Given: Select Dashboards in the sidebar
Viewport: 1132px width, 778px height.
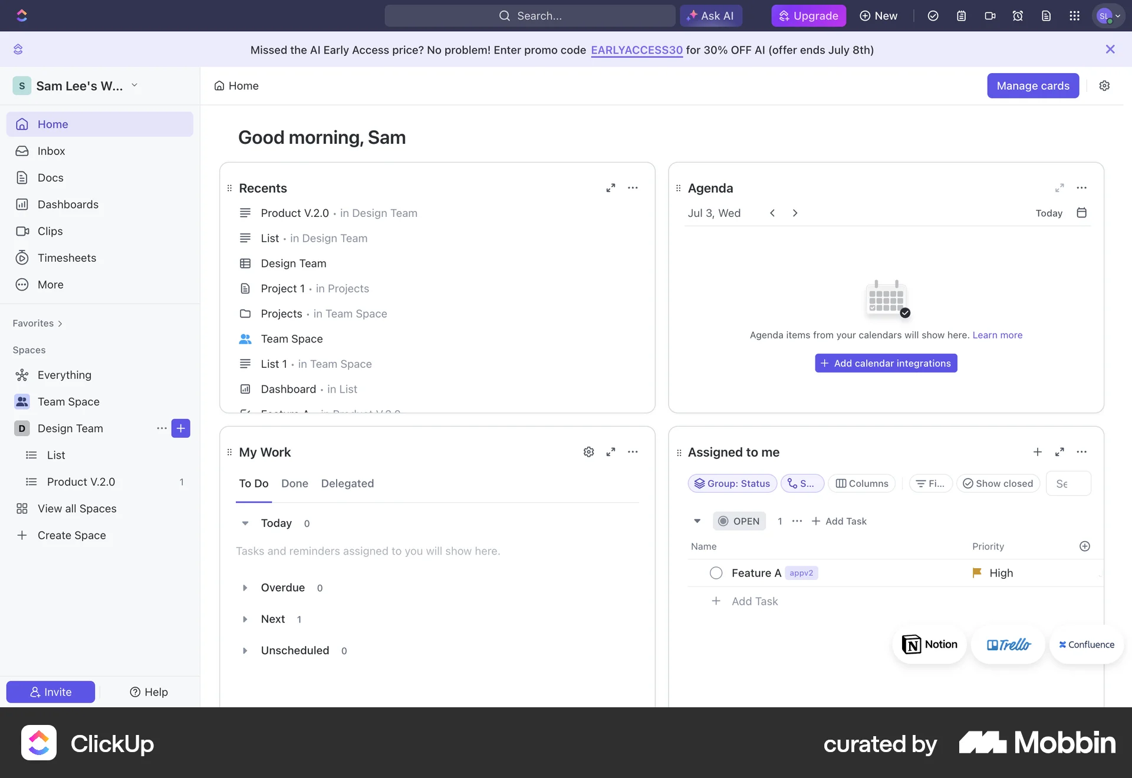Looking at the screenshot, I should pos(68,204).
